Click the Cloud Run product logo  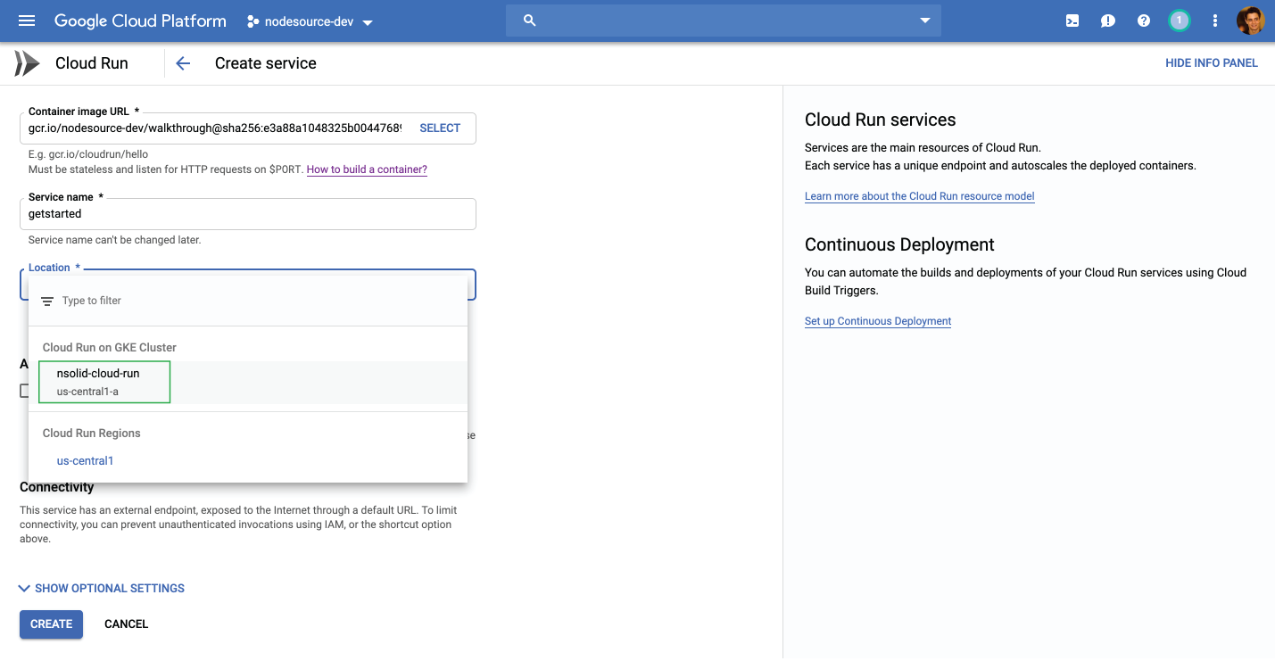(x=27, y=63)
